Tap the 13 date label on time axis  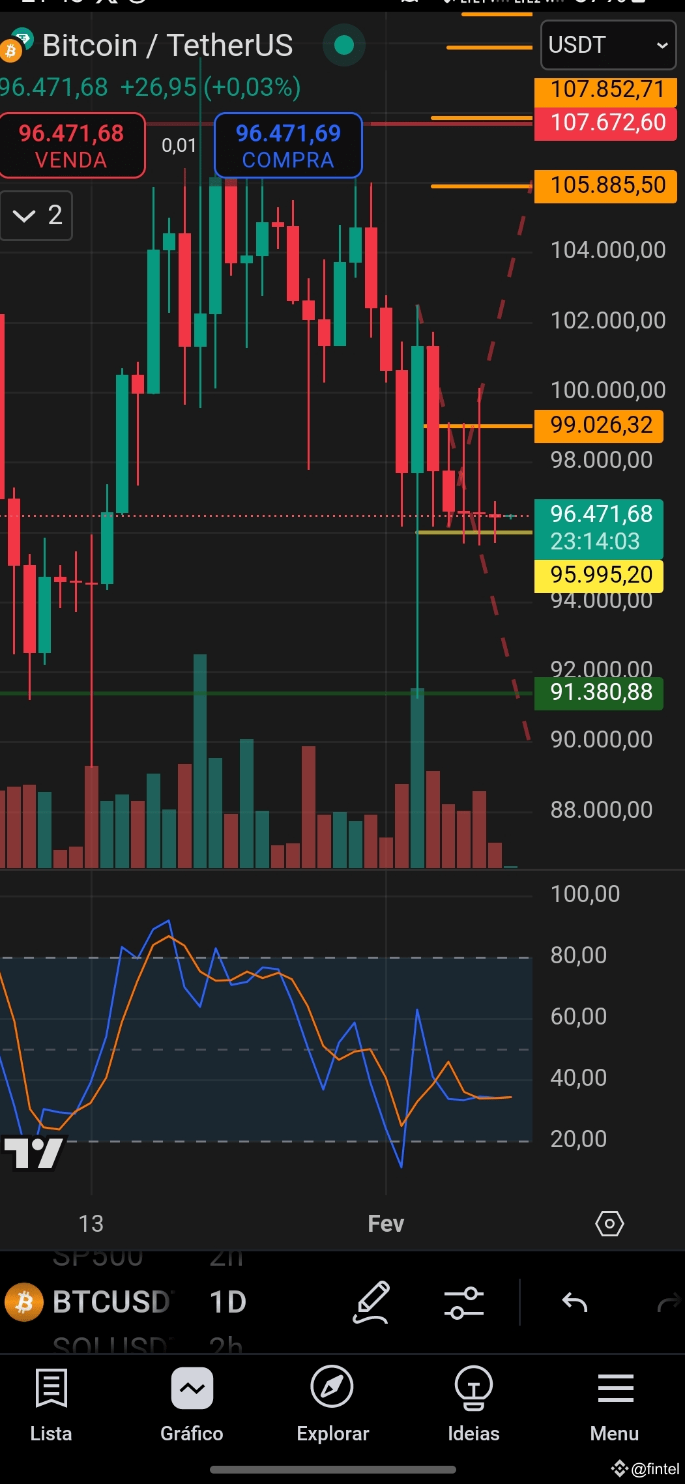(x=91, y=1224)
